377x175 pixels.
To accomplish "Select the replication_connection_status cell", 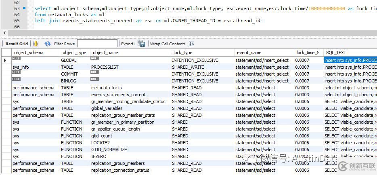I will tap(130, 170).
